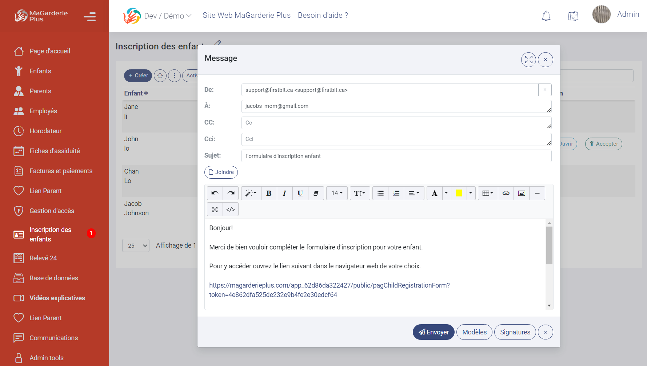Toggle underline formatting

(300, 193)
